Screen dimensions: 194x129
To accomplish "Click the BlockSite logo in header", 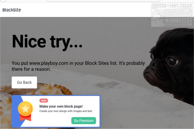I will pyautogui.click(x=12, y=10).
